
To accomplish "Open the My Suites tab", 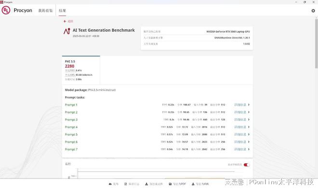I will [45, 11].
